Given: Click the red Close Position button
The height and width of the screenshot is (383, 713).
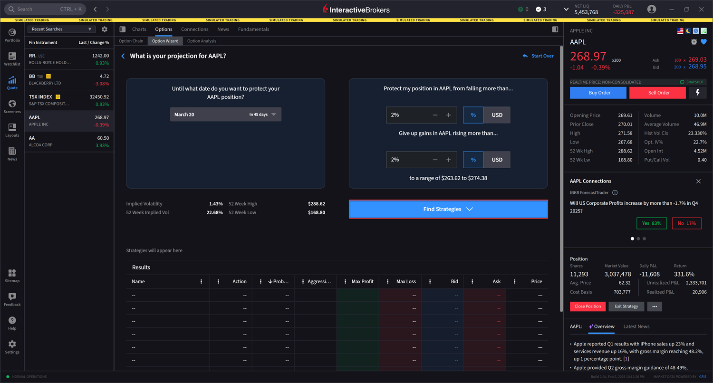Looking at the screenshot, I should pos(588,306).
